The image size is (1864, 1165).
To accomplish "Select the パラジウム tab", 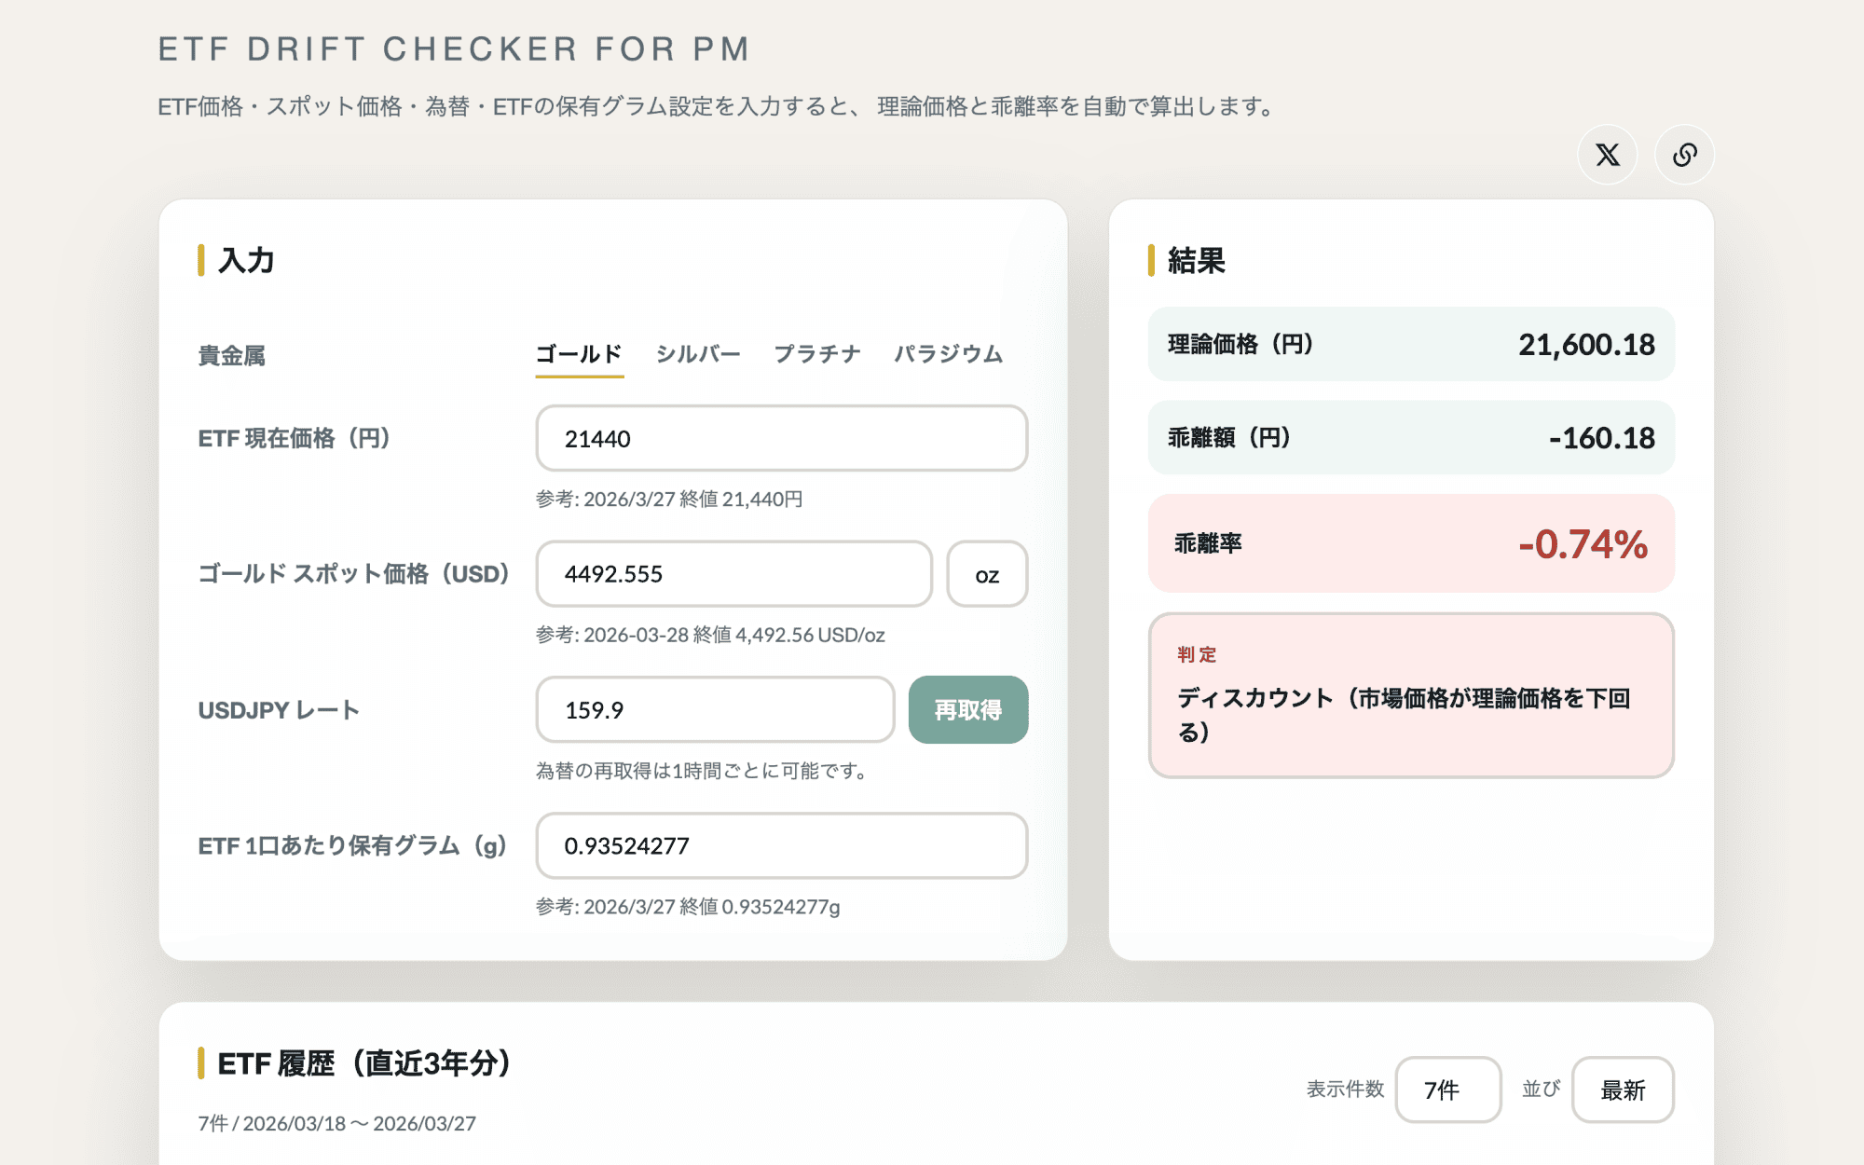I will (948, 354).
